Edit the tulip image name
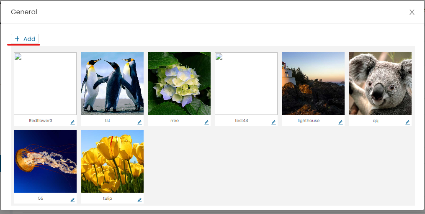 point(139,200)
